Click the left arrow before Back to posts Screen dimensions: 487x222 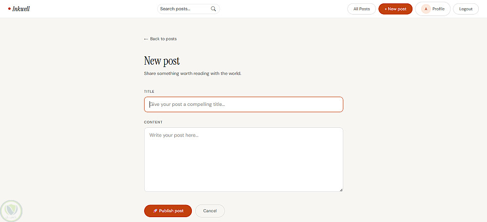click(146, 39)
